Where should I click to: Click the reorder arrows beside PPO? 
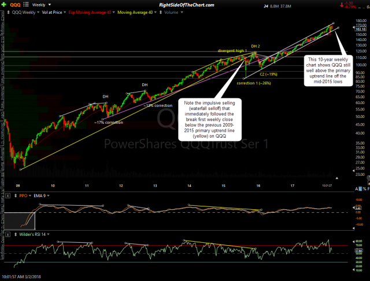click(x=16, y=195)
